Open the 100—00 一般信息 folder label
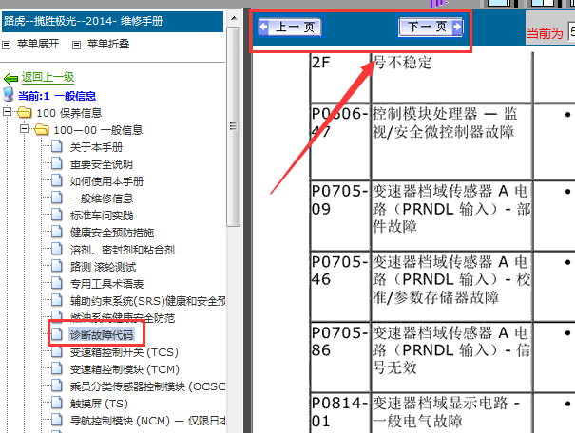The height and width of the screenshot is (433, 575). tap(98, 130)
